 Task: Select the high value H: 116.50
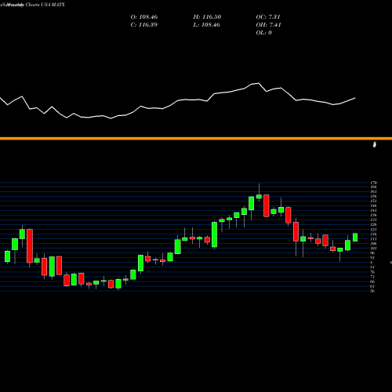[207, 17]
